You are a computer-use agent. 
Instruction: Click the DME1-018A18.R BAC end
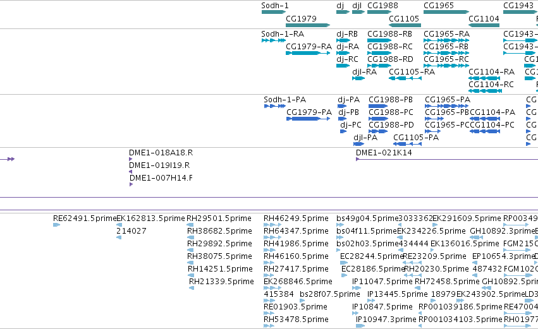(x=130, y=159)
